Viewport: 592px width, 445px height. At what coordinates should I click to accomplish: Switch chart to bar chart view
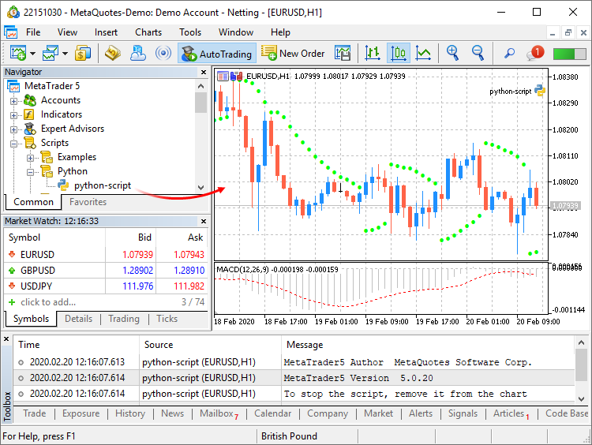(x=373, y=53)
